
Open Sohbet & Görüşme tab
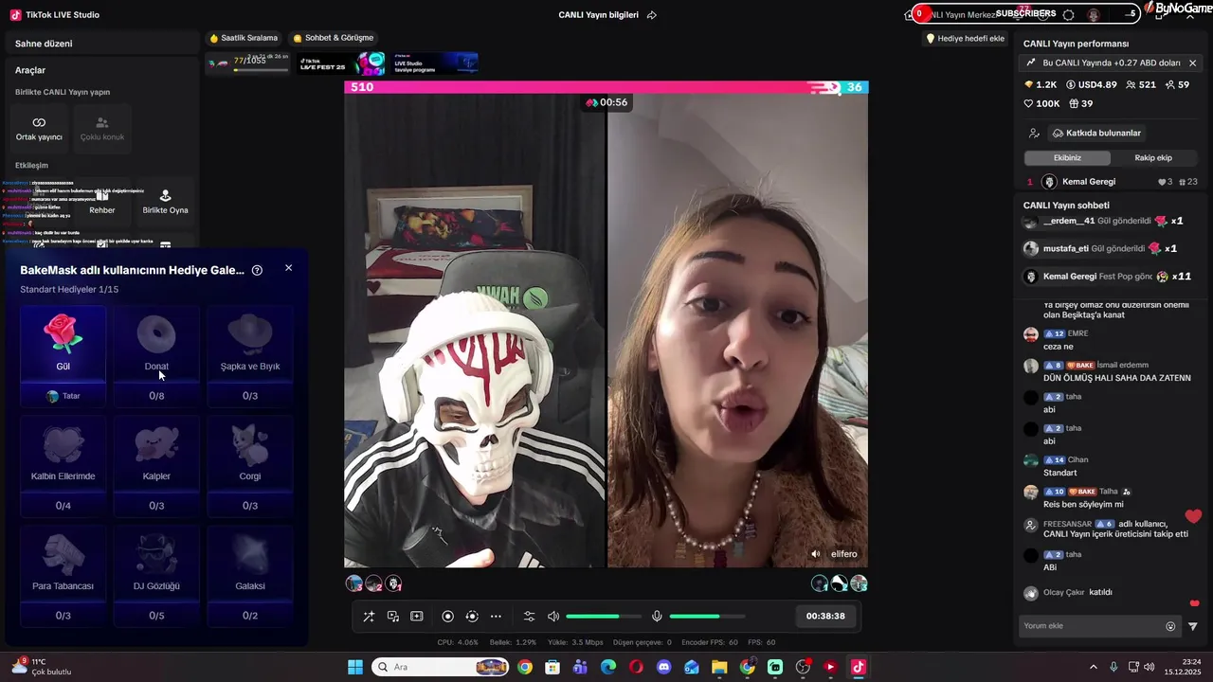point(334,38)
